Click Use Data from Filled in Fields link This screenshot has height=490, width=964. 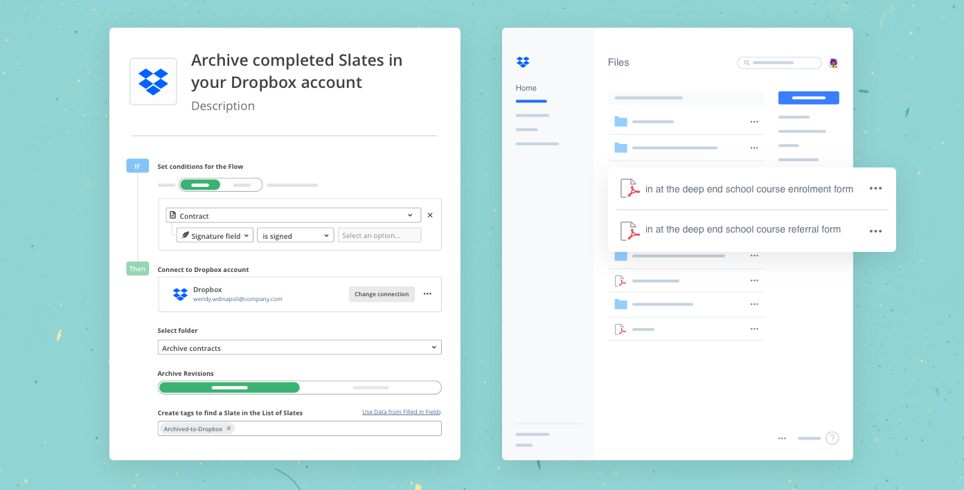[x=401, y=412]
